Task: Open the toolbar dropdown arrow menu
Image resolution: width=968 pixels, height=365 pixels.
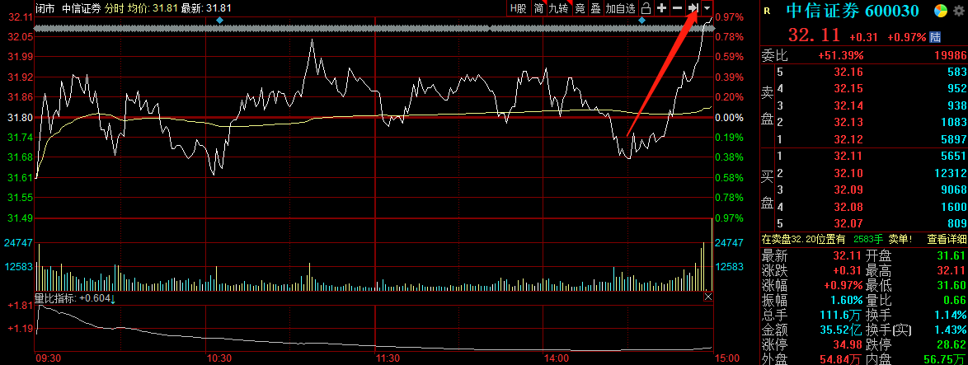Action: tap(707, 8)
